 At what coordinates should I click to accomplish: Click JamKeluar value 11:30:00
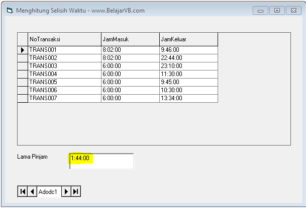[x=188, y=74]
